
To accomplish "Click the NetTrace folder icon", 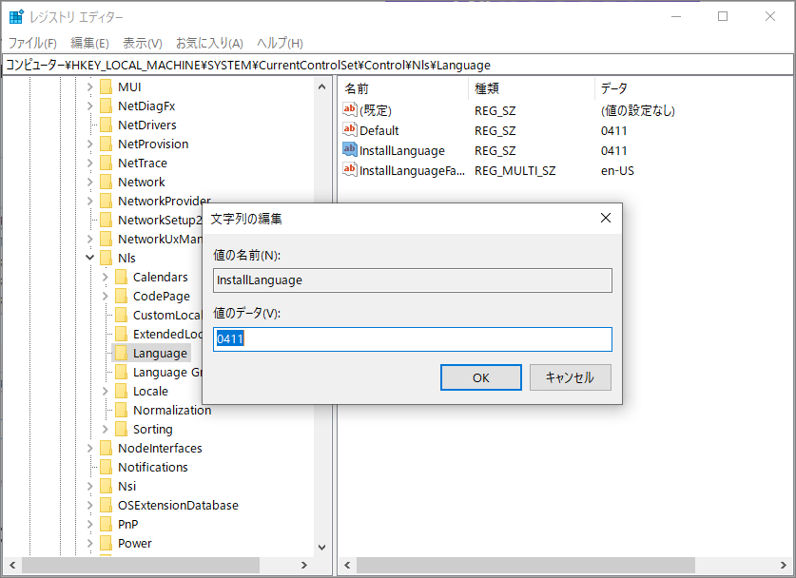I will coord(107,163).
